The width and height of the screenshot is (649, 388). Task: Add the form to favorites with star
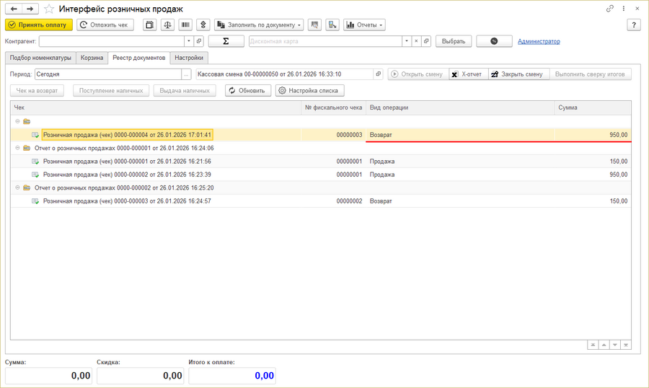click(49, 9)
